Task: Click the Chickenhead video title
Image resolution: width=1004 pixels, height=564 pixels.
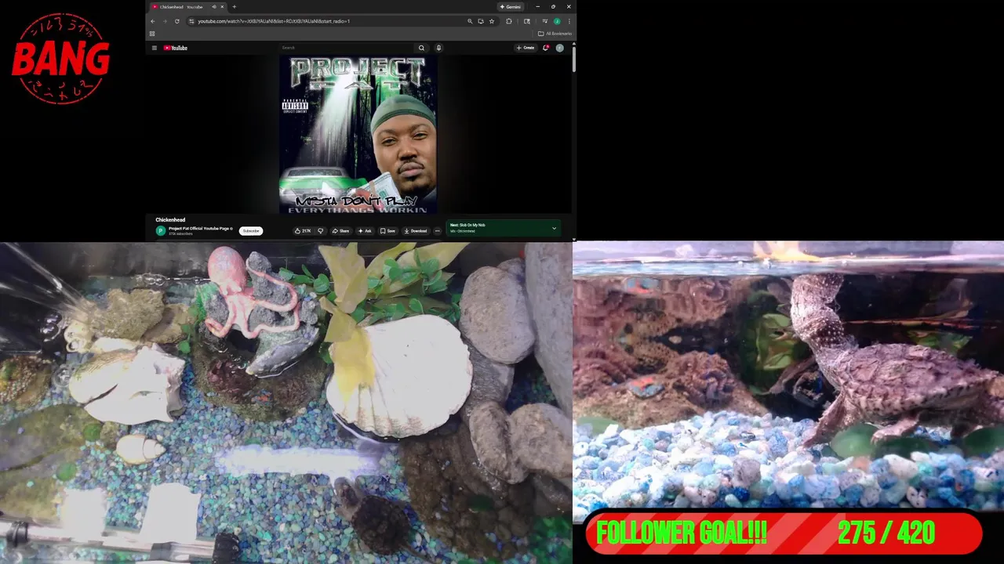Action: (x=170, y=220)
